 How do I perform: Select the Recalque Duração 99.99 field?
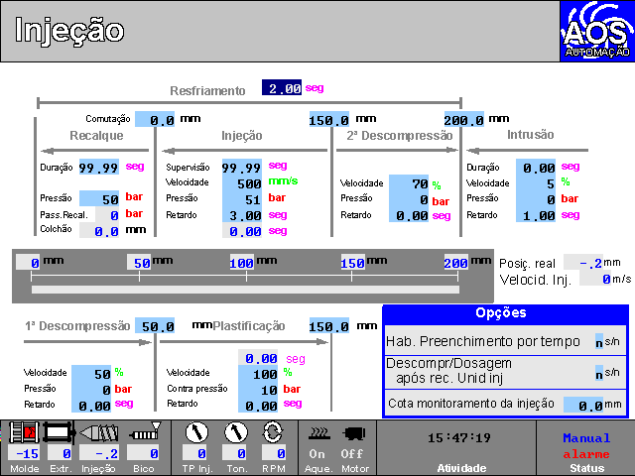tap(99, 168)
